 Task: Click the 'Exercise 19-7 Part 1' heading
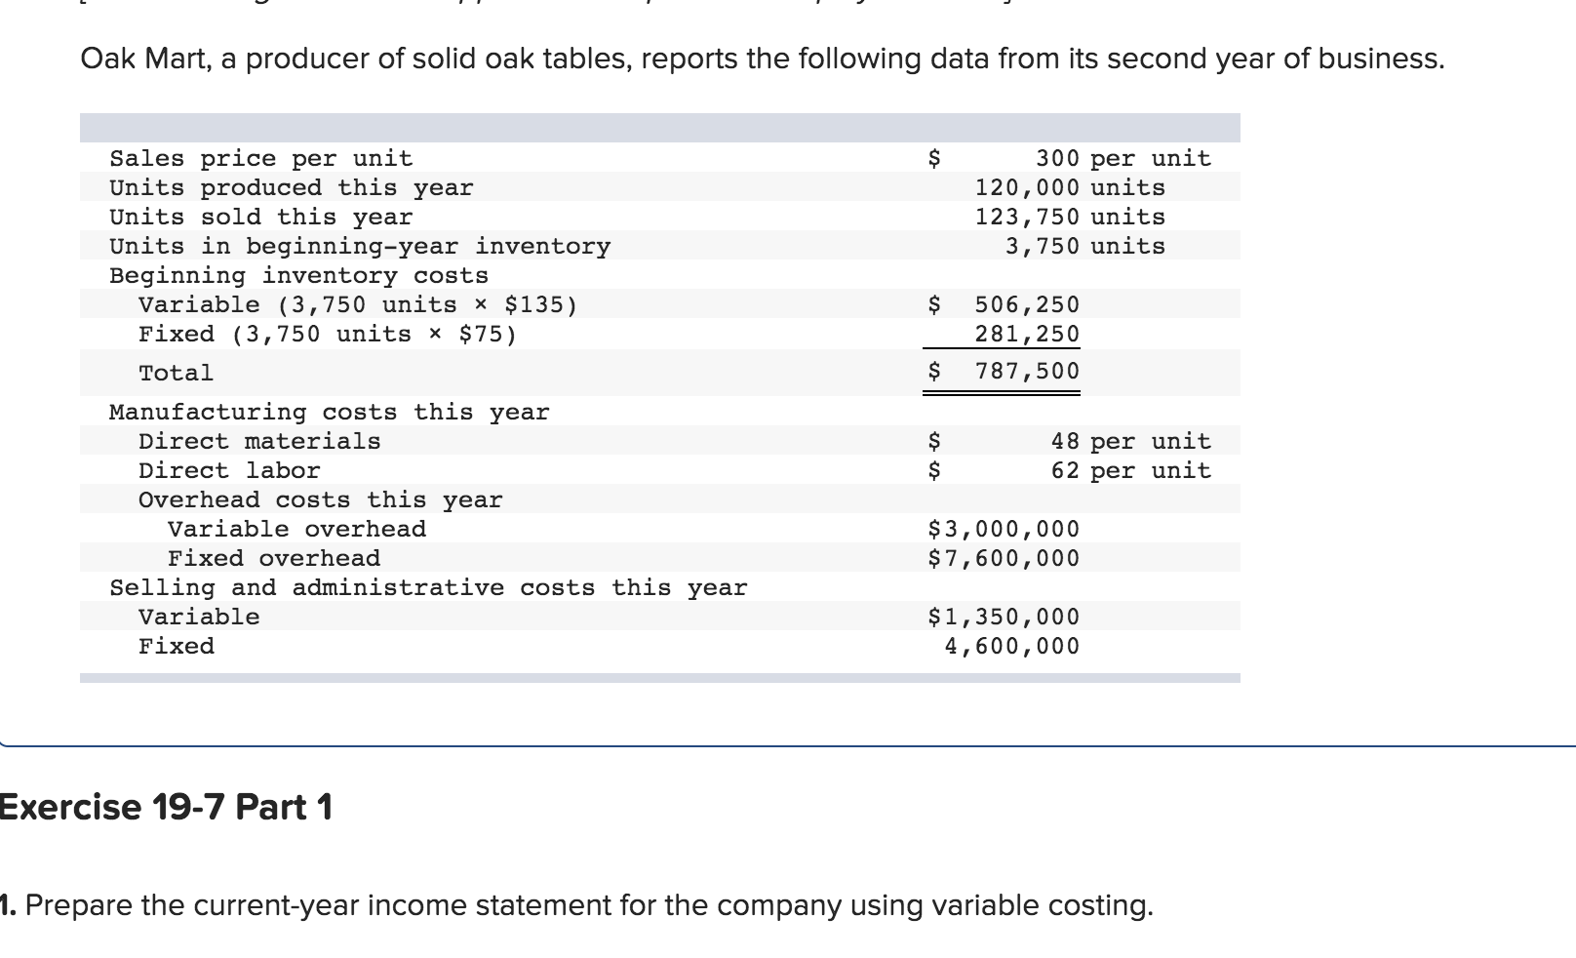coord(166,808)
